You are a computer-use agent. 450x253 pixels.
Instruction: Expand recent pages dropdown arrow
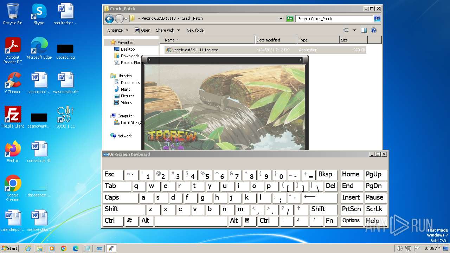click(x=126, y=19)
